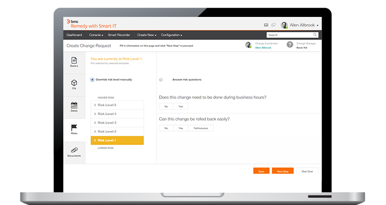Open the Basics section icon
This screenshot has height=205, width=386.
(x=74, y=61)
